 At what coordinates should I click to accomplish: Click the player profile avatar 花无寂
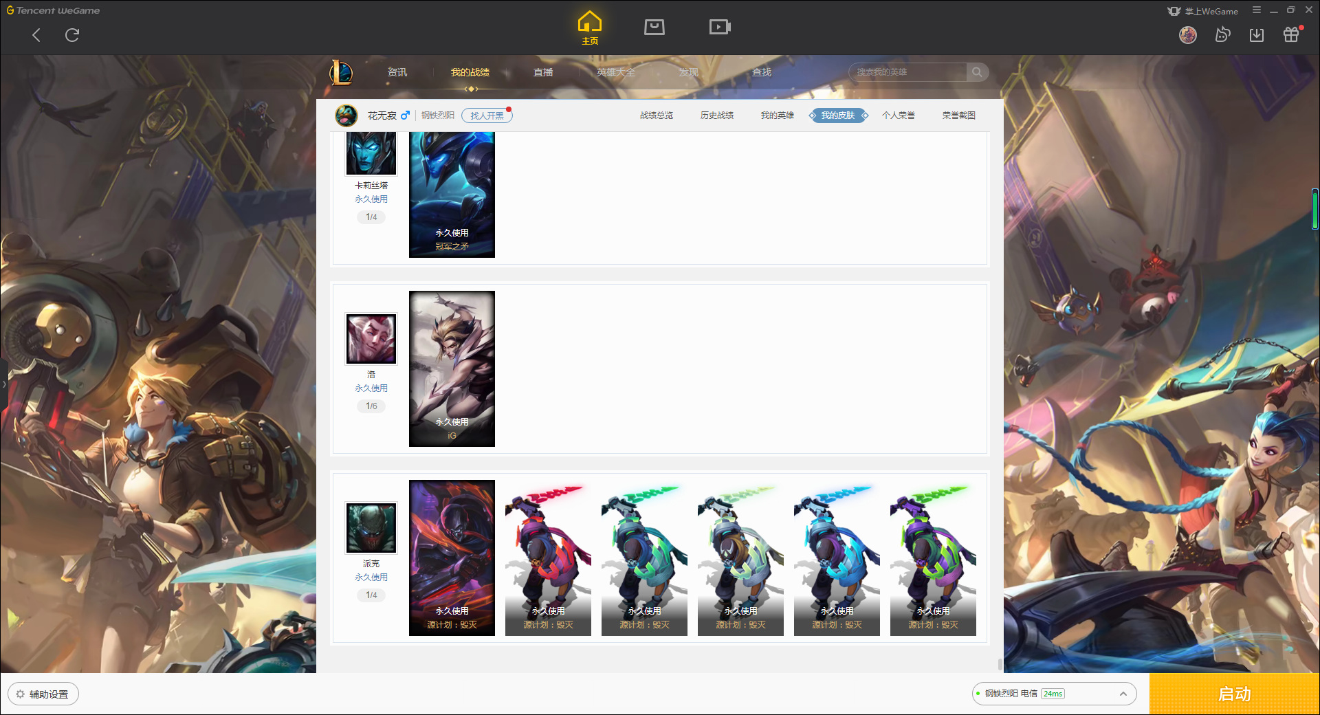pyautogui.click(x=346, y=115)
